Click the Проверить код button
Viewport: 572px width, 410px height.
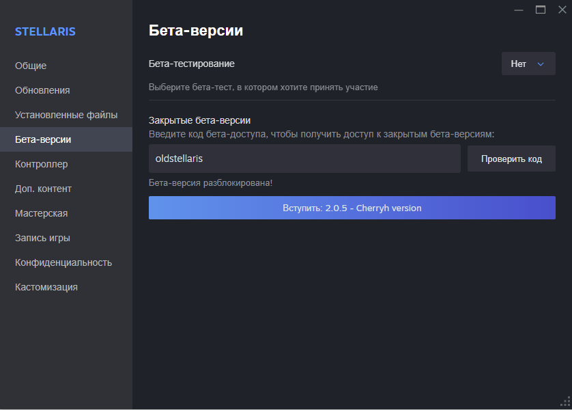tap(511, 159)
